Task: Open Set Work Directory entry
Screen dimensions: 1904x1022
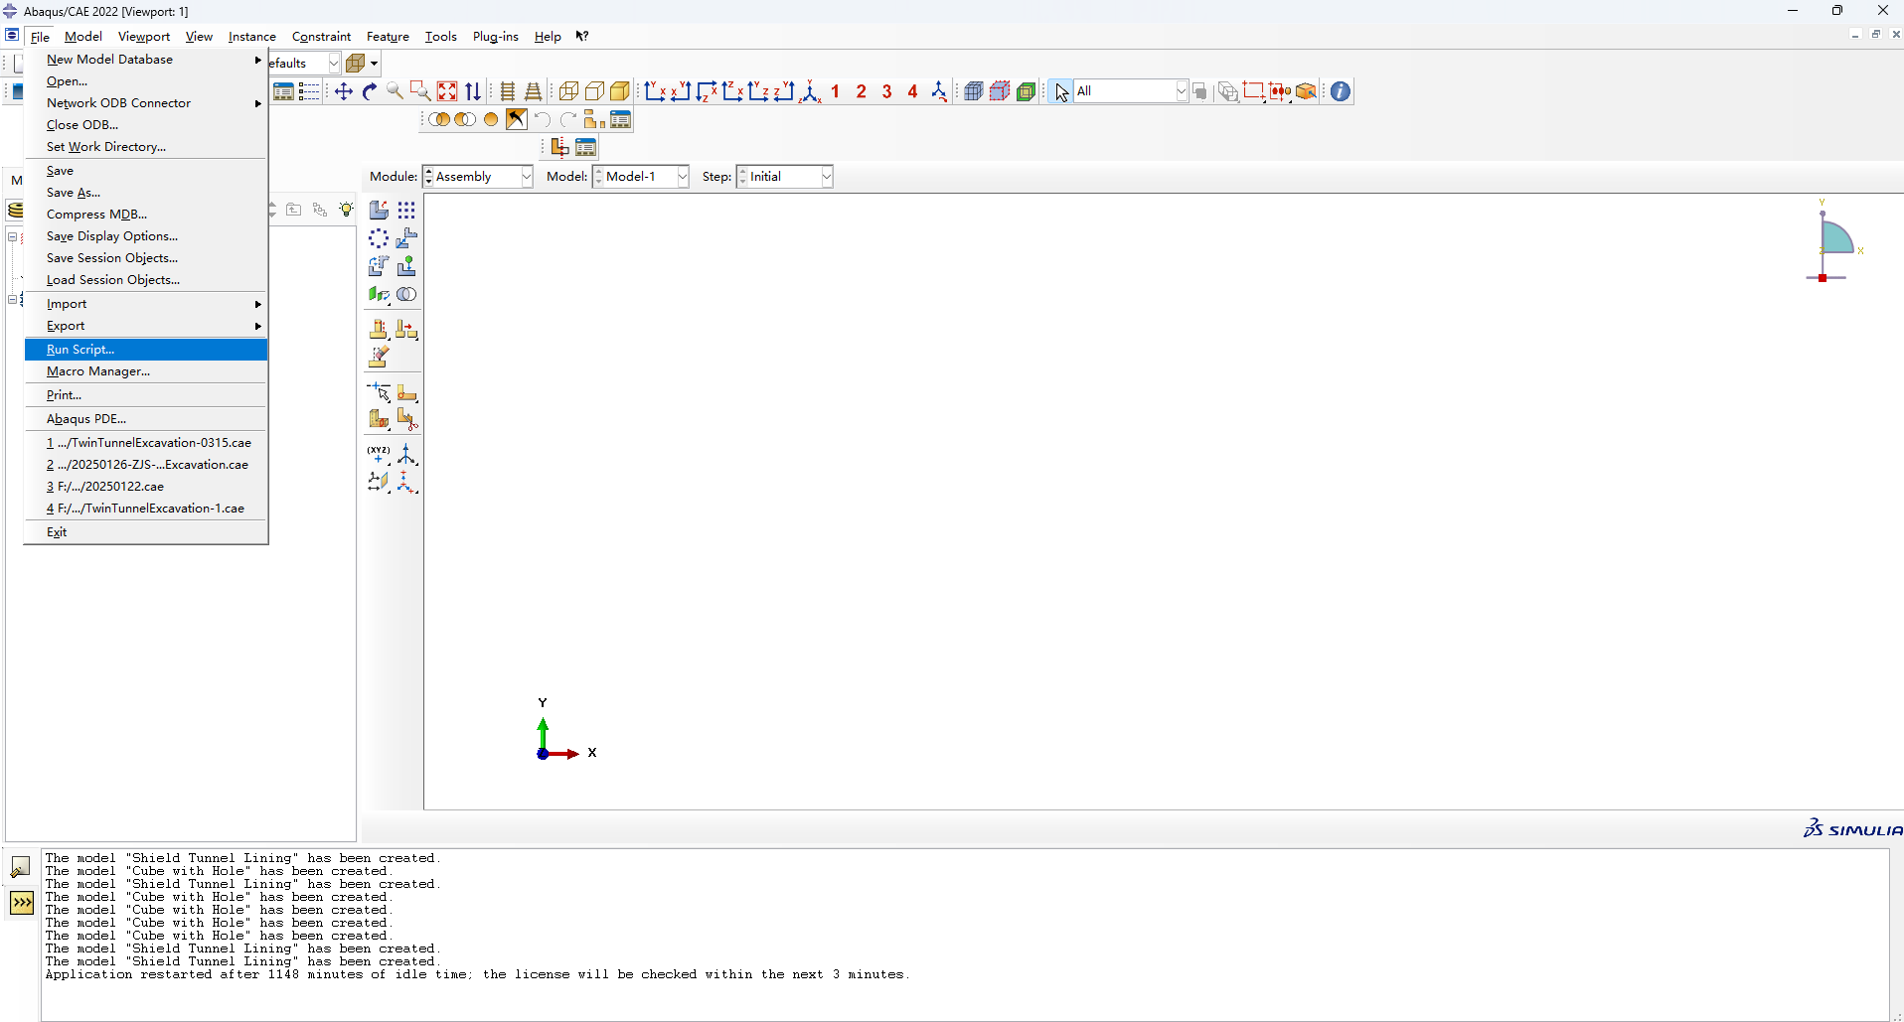Action: click(x=146, y=147)
